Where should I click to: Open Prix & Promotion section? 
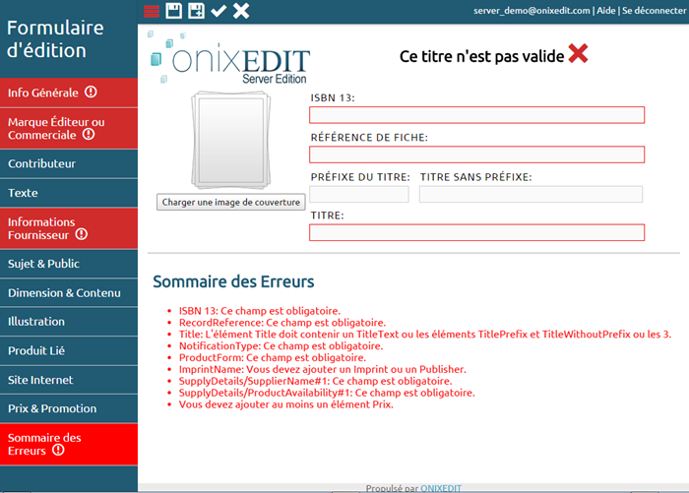[x=69, y=408]
